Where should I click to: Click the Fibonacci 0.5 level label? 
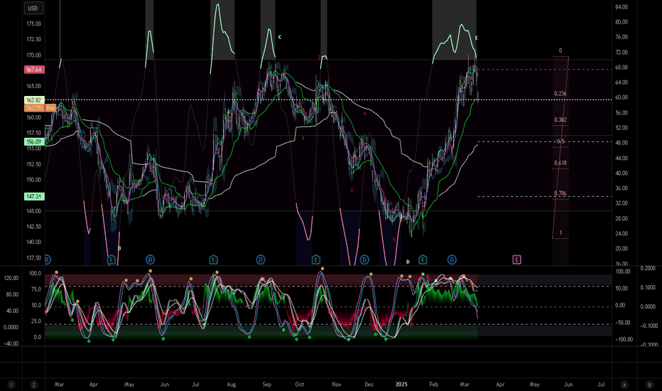[560, 141]
